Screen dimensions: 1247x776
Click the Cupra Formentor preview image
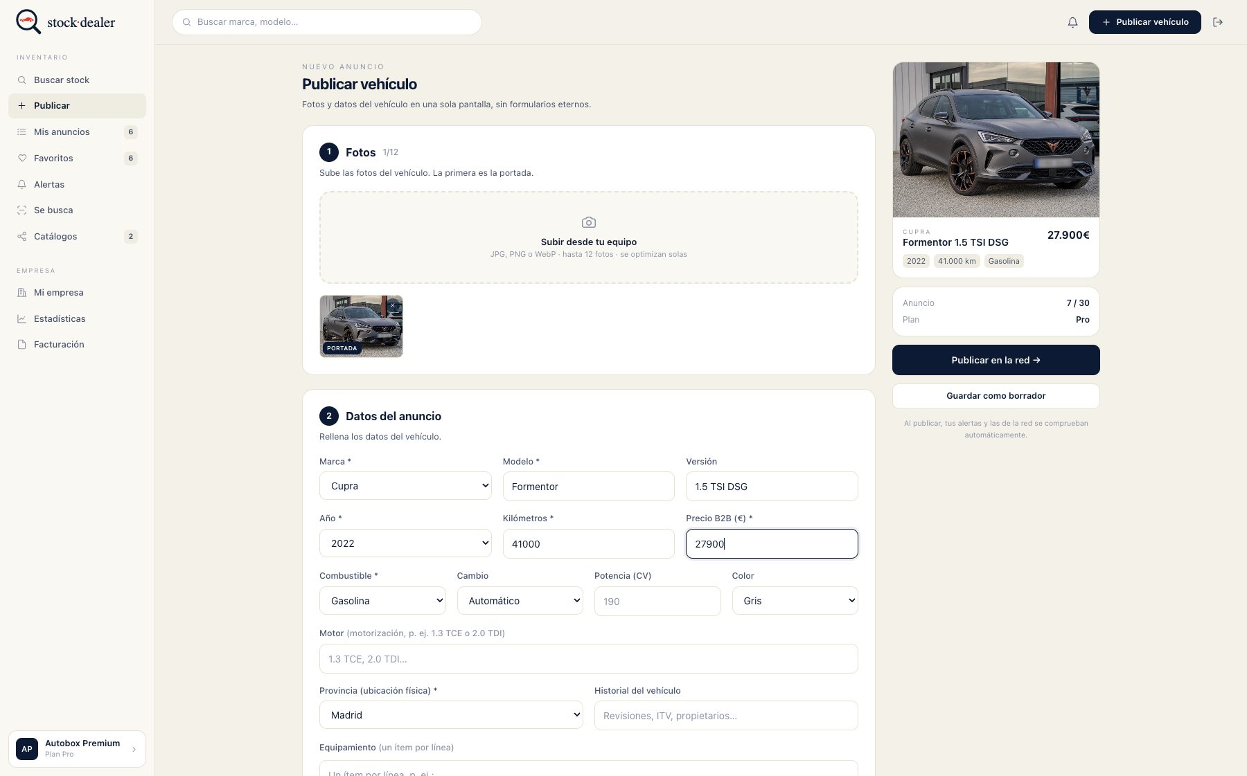pos(996,140)
